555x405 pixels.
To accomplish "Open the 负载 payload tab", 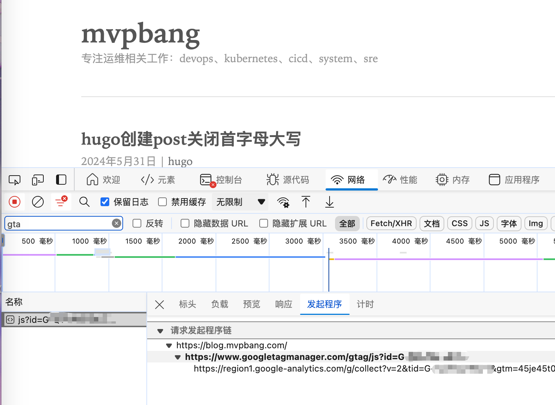I will tap(220, 304).
